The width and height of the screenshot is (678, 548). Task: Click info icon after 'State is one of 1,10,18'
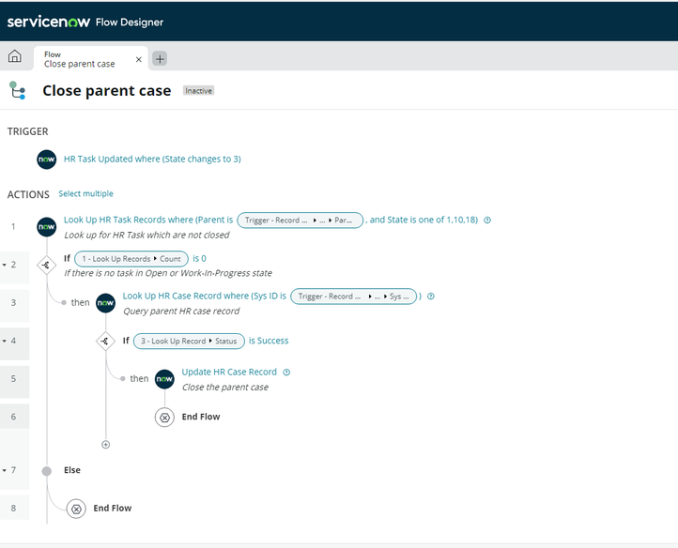tap(487, 220)
